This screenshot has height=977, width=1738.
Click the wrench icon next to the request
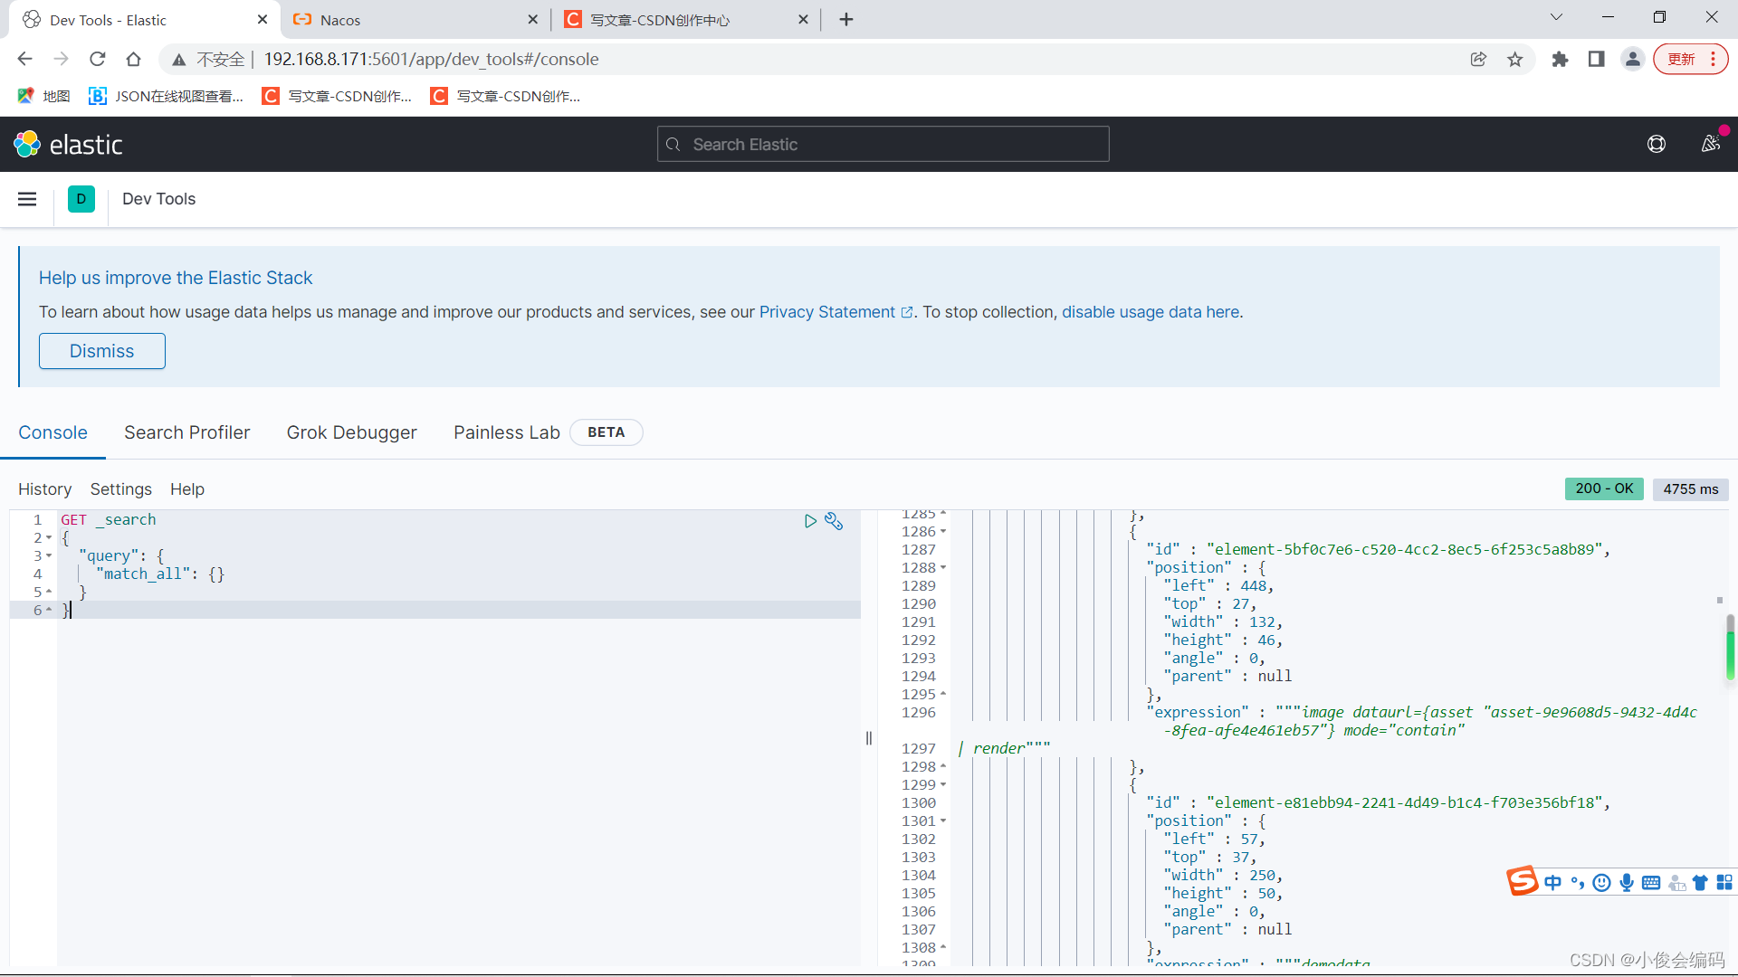(834, 521)
